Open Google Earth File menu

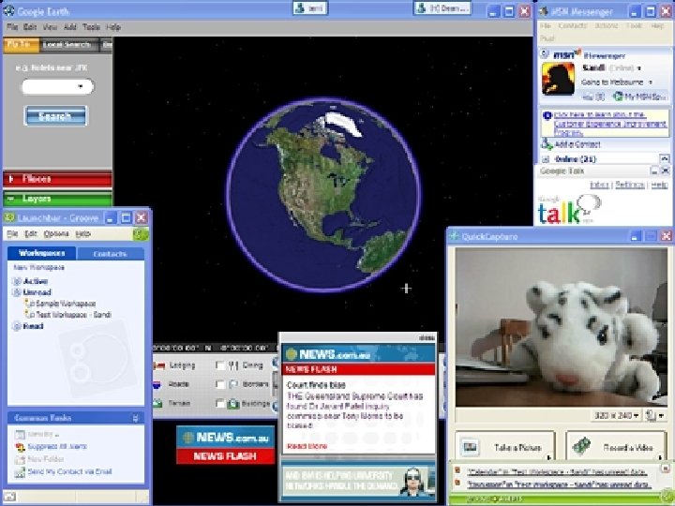tap(12, 27)
